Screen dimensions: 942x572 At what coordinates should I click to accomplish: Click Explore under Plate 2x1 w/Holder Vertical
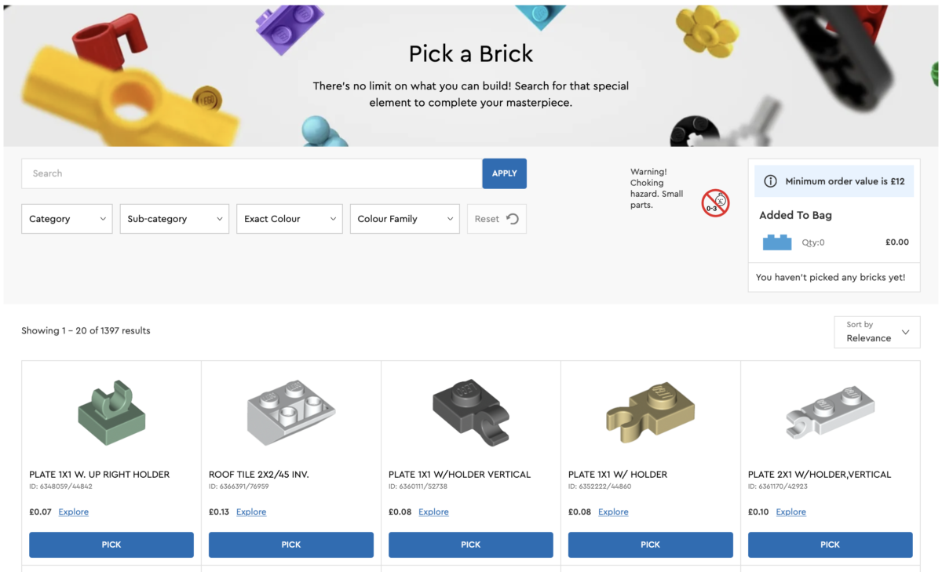790,512
